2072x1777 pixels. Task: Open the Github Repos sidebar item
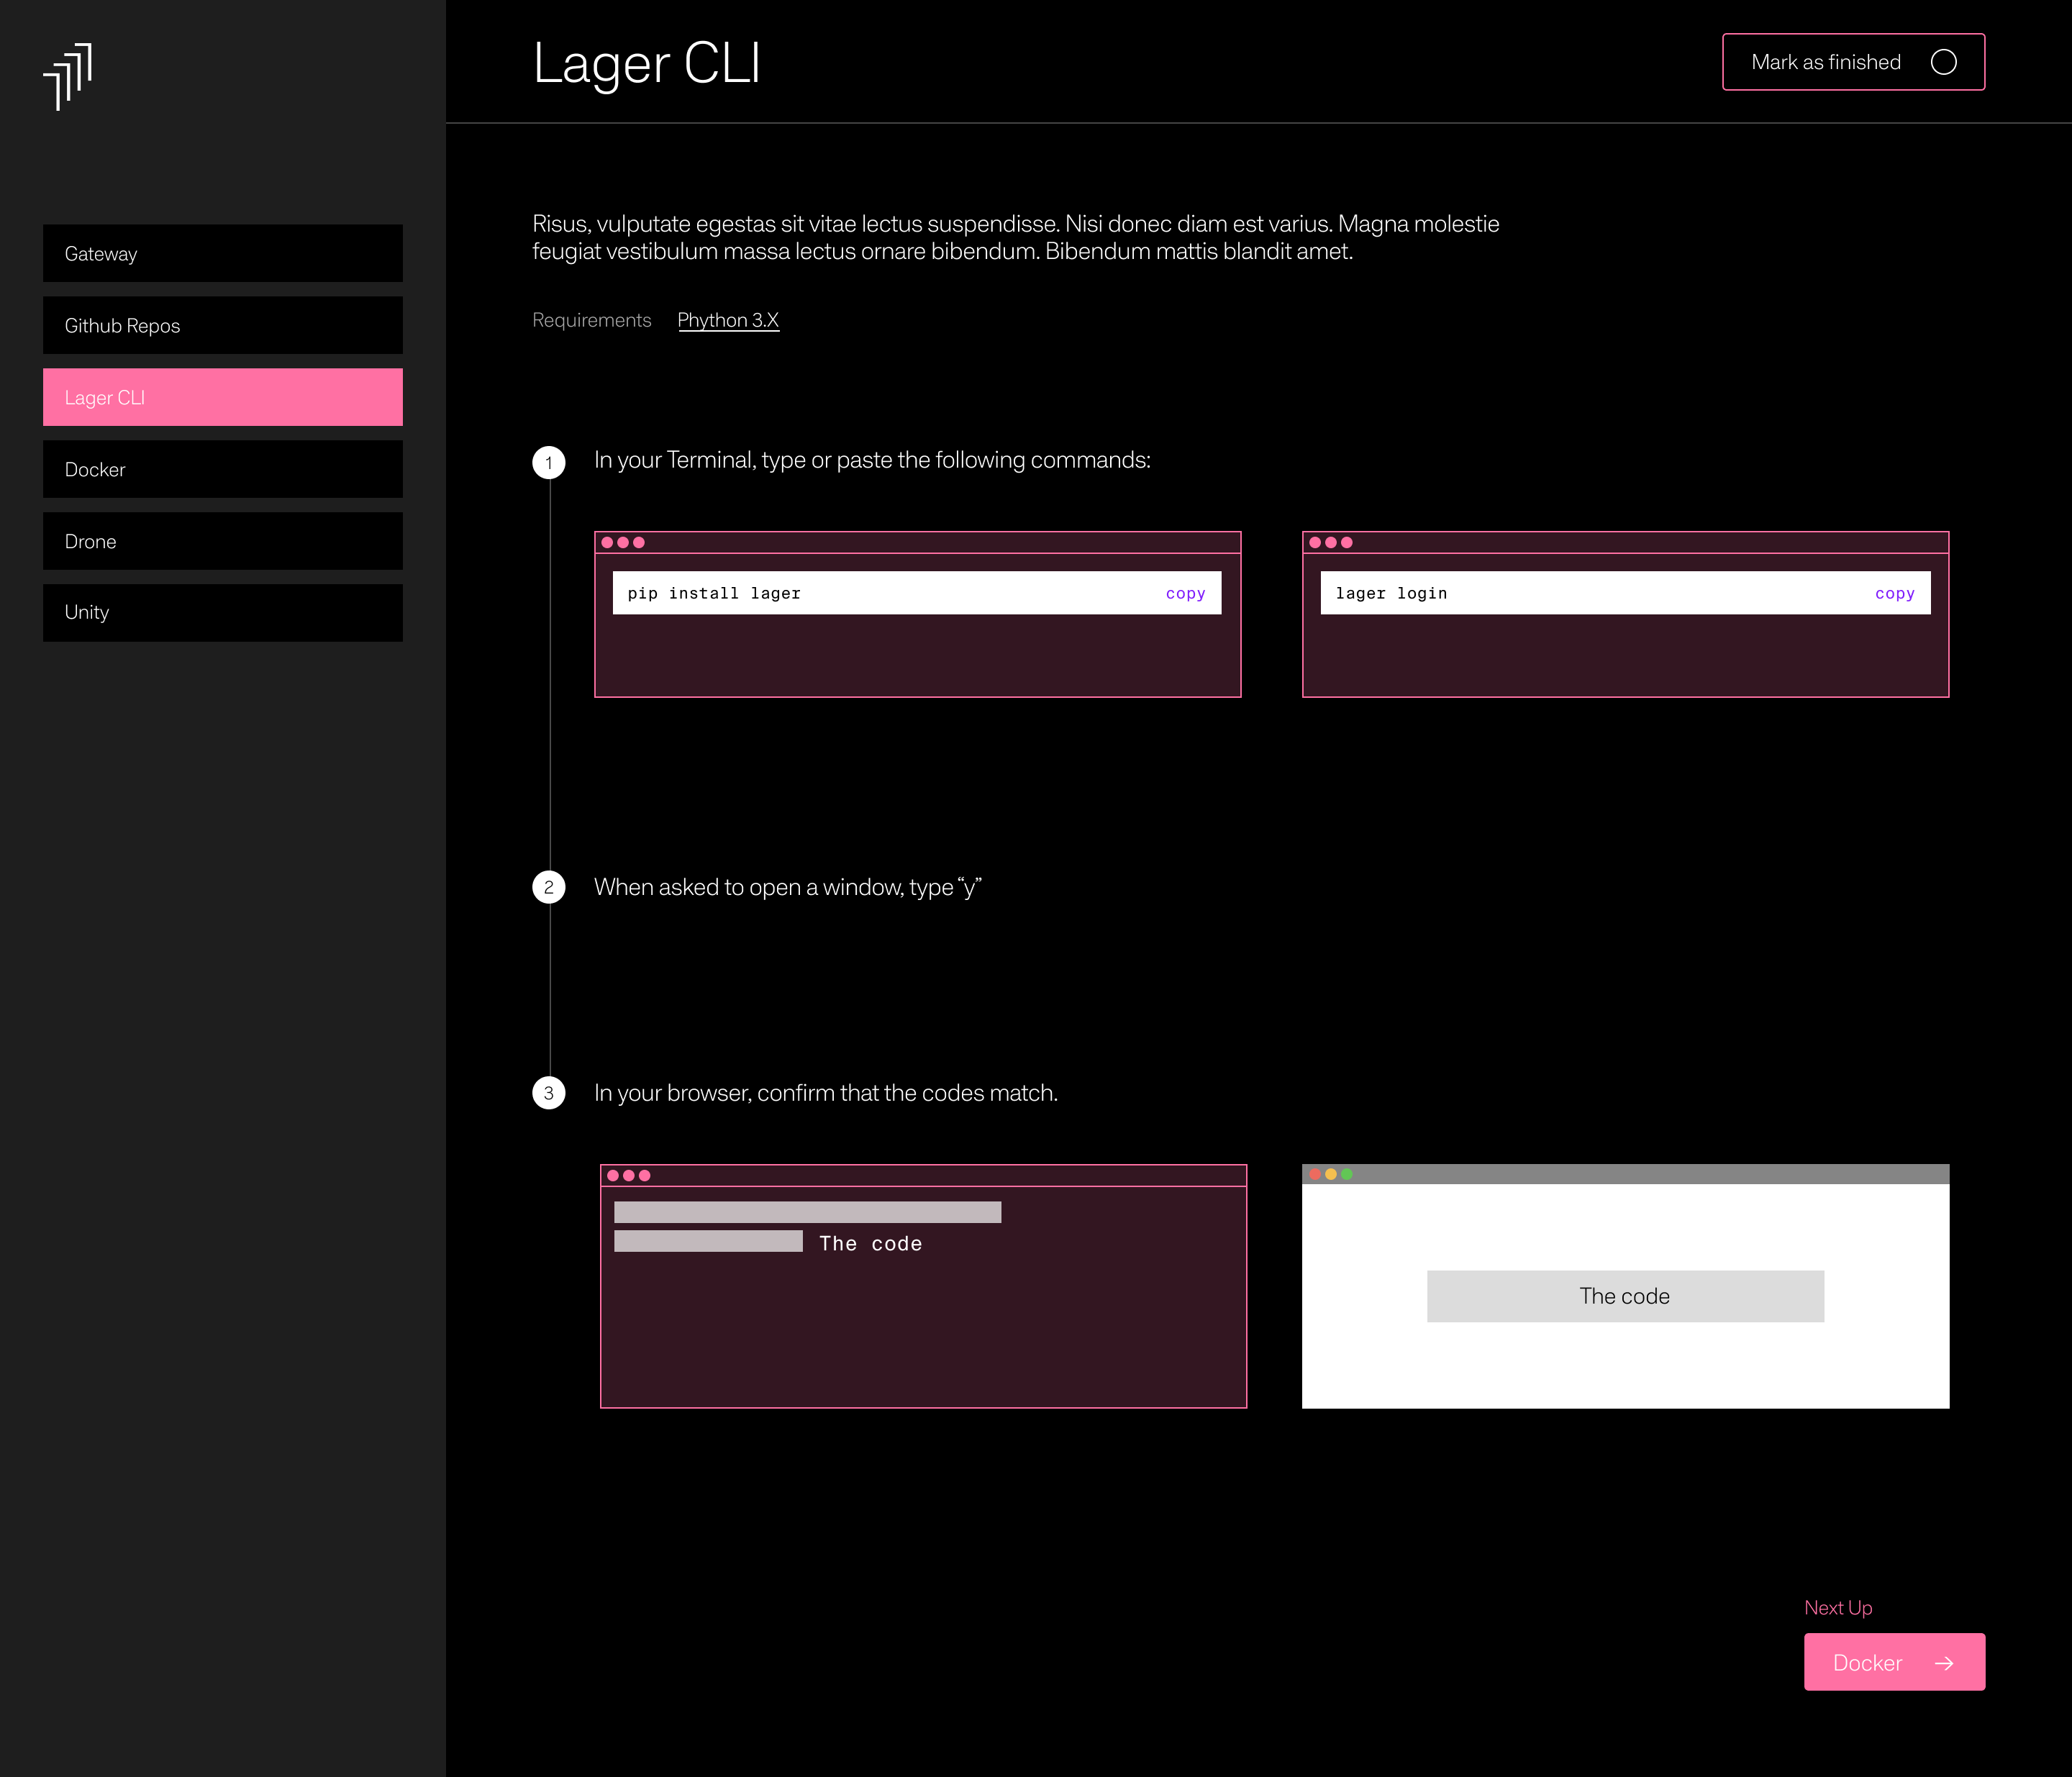223,326
